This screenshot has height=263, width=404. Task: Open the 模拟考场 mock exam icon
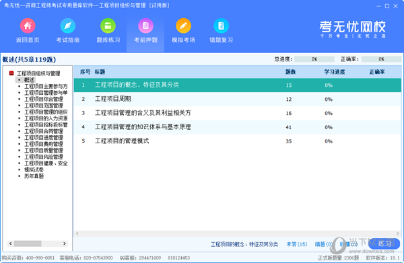(x=183, y=26)
